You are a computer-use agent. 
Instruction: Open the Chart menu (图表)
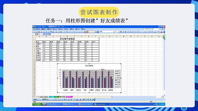[72, 29]
